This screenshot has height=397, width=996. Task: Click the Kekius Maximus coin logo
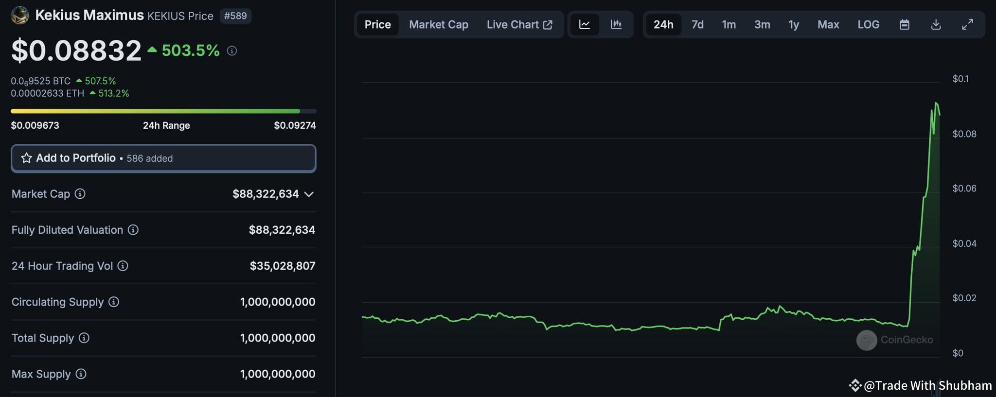pyautogui.click(x=20, y=16)
